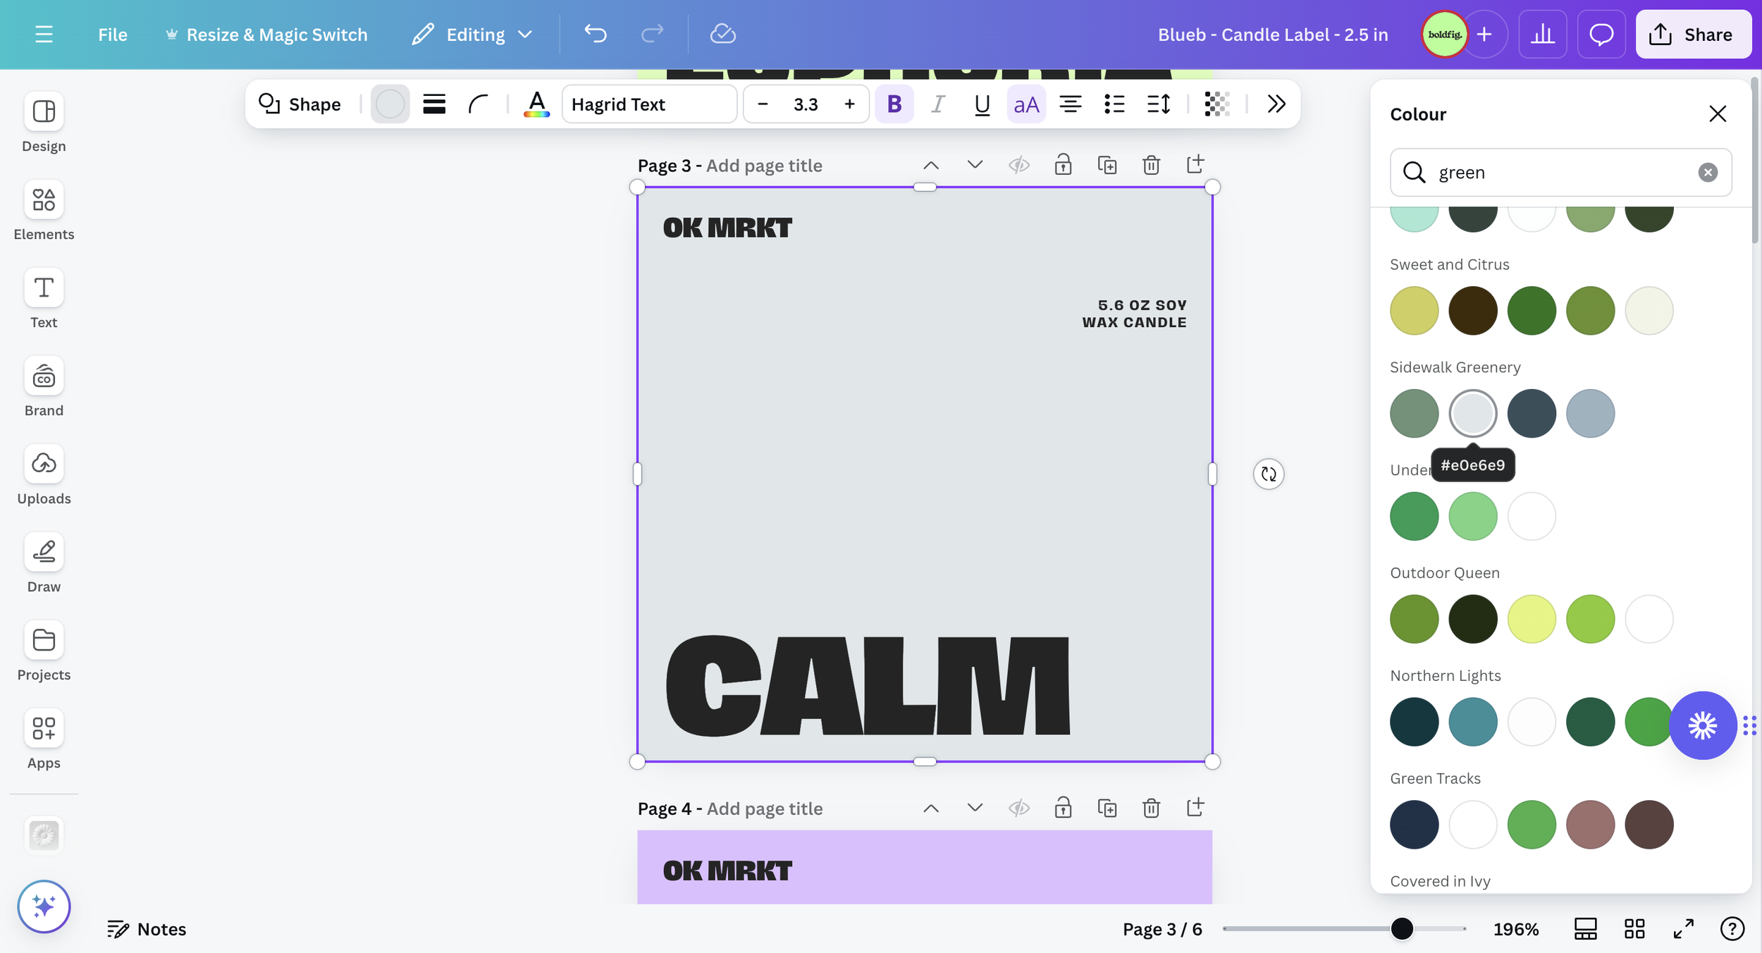Click the transparency checkerboard icon
The height and width of the screenshot is (953, 1762).
(1216, 104)
